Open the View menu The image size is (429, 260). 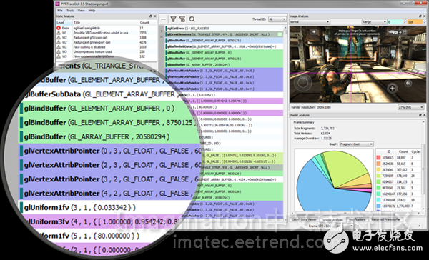[81, 11]
